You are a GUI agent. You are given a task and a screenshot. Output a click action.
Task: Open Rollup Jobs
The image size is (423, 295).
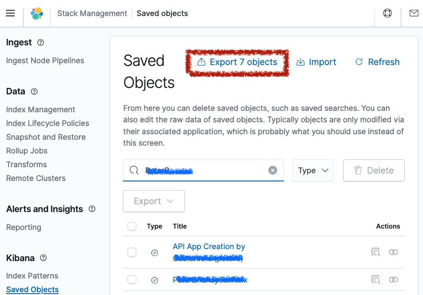point(27,151)
